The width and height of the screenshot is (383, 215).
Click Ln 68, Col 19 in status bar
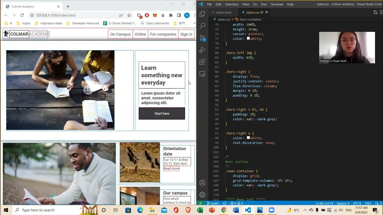(x=324, y=203)
